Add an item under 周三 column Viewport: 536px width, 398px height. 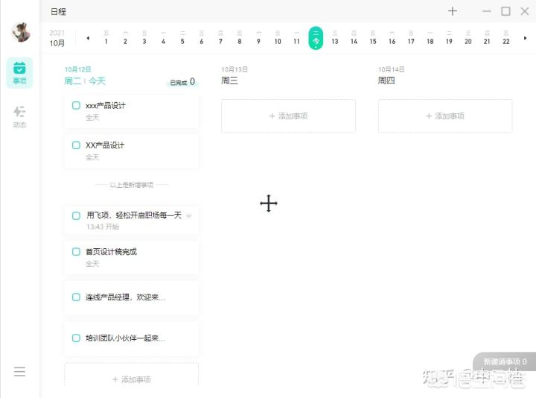click(288, 116)
